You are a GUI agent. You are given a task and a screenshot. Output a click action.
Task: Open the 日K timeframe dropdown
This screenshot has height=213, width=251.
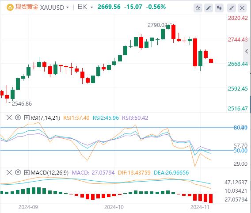coord(85,7)
